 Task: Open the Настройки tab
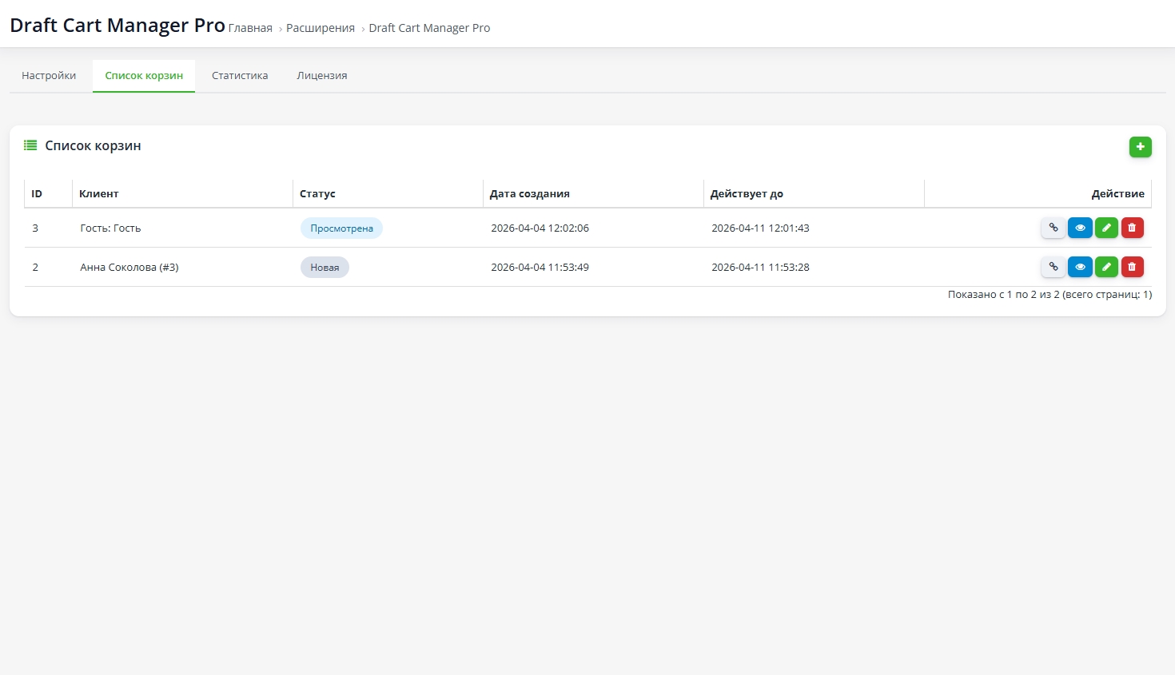click(49, 76)
